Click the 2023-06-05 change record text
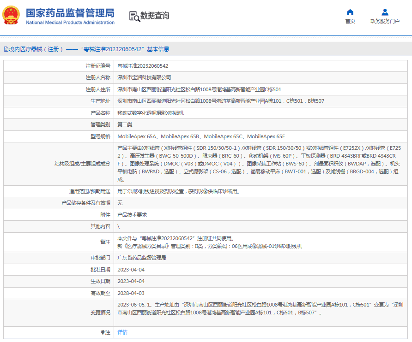This screenshot has height=342, width=412. [x=261, y=309]
